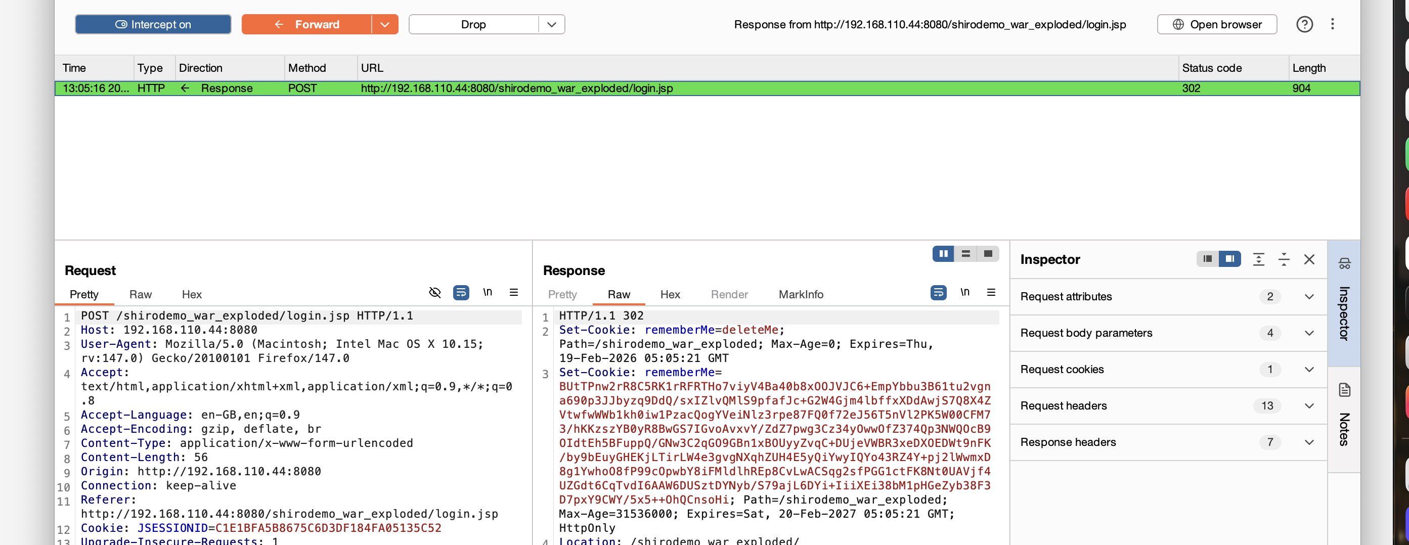Collapse all Inspector sections

[x=1284, y=260]
